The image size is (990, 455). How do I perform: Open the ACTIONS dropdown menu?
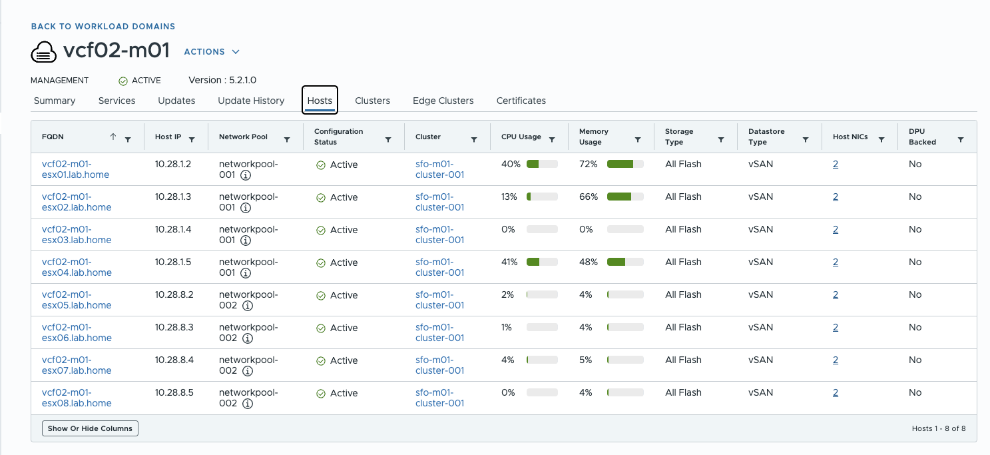pos(212,51)
